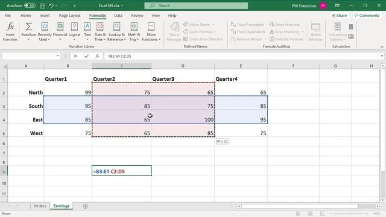Image resolution: width=386 pixels, height=217 pixels.
Task: Click Trace Precedents
Action: [247, 25]
